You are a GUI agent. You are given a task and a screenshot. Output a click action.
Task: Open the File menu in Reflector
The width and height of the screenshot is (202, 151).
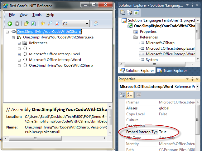(12, 15)
